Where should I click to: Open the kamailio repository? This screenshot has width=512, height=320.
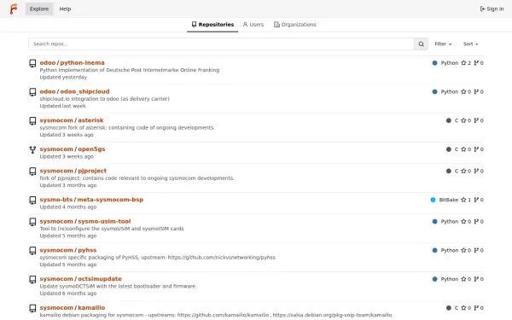point(91,307)
